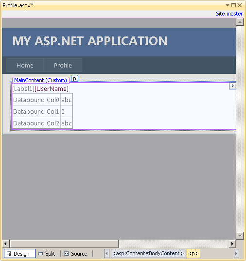Click the horizontal scrollbar thumb
This screenshot has height=261, width=246.
click(x=64, y=244)
